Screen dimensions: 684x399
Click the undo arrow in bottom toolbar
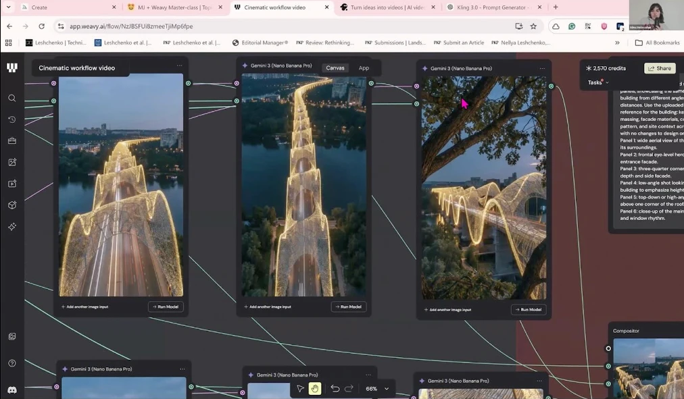[x=335, y=389]
